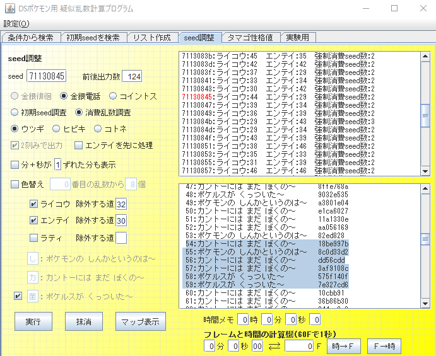Viewport: 436px width, 356px height.
Task: Uncheck the エンテイ checkbox
Action: [33, 221]
